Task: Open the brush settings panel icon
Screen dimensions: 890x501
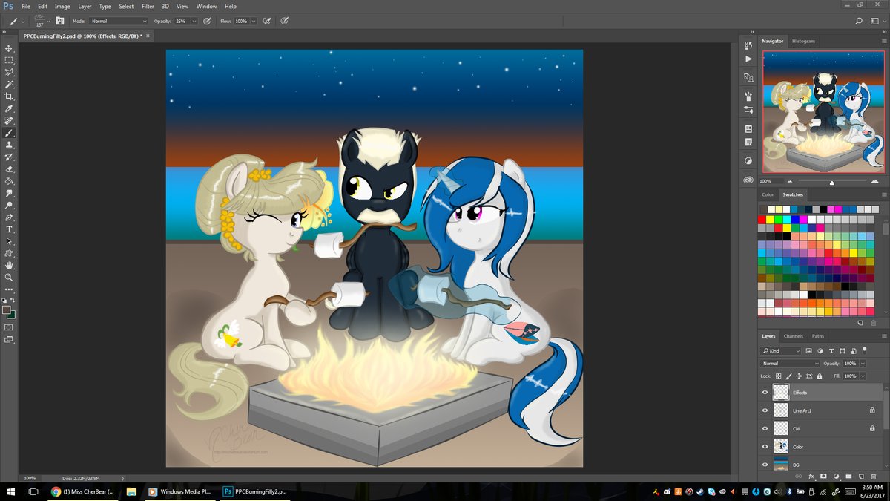Action: click(60, 21)
